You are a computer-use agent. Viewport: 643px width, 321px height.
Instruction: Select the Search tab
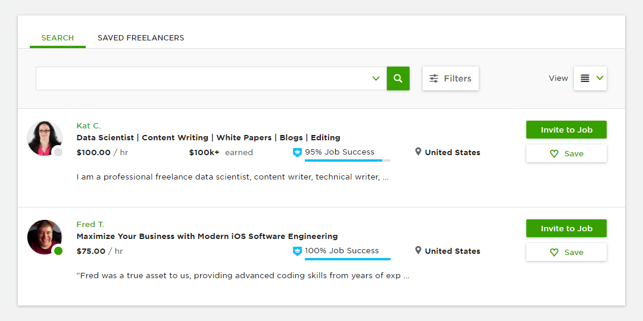pyautogui.click(x=58, y=38)
